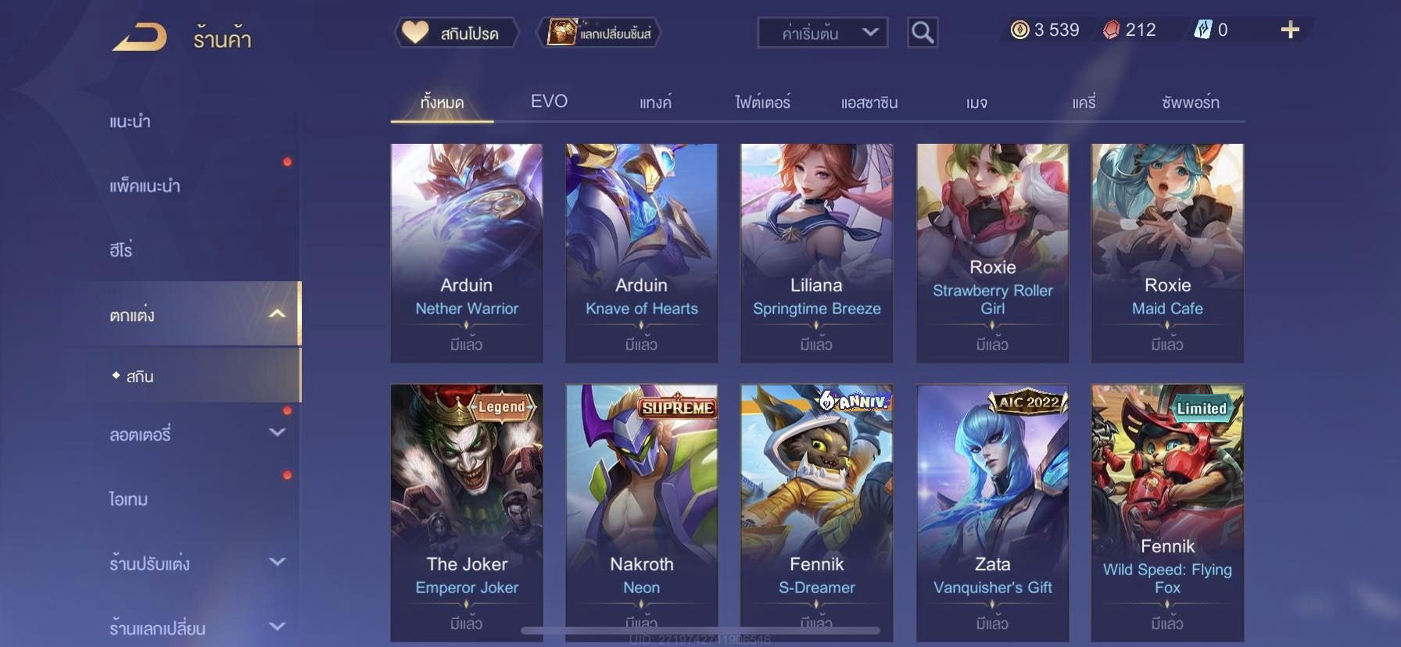Switch to the แอสซาซิน tab

coord(869,102)
